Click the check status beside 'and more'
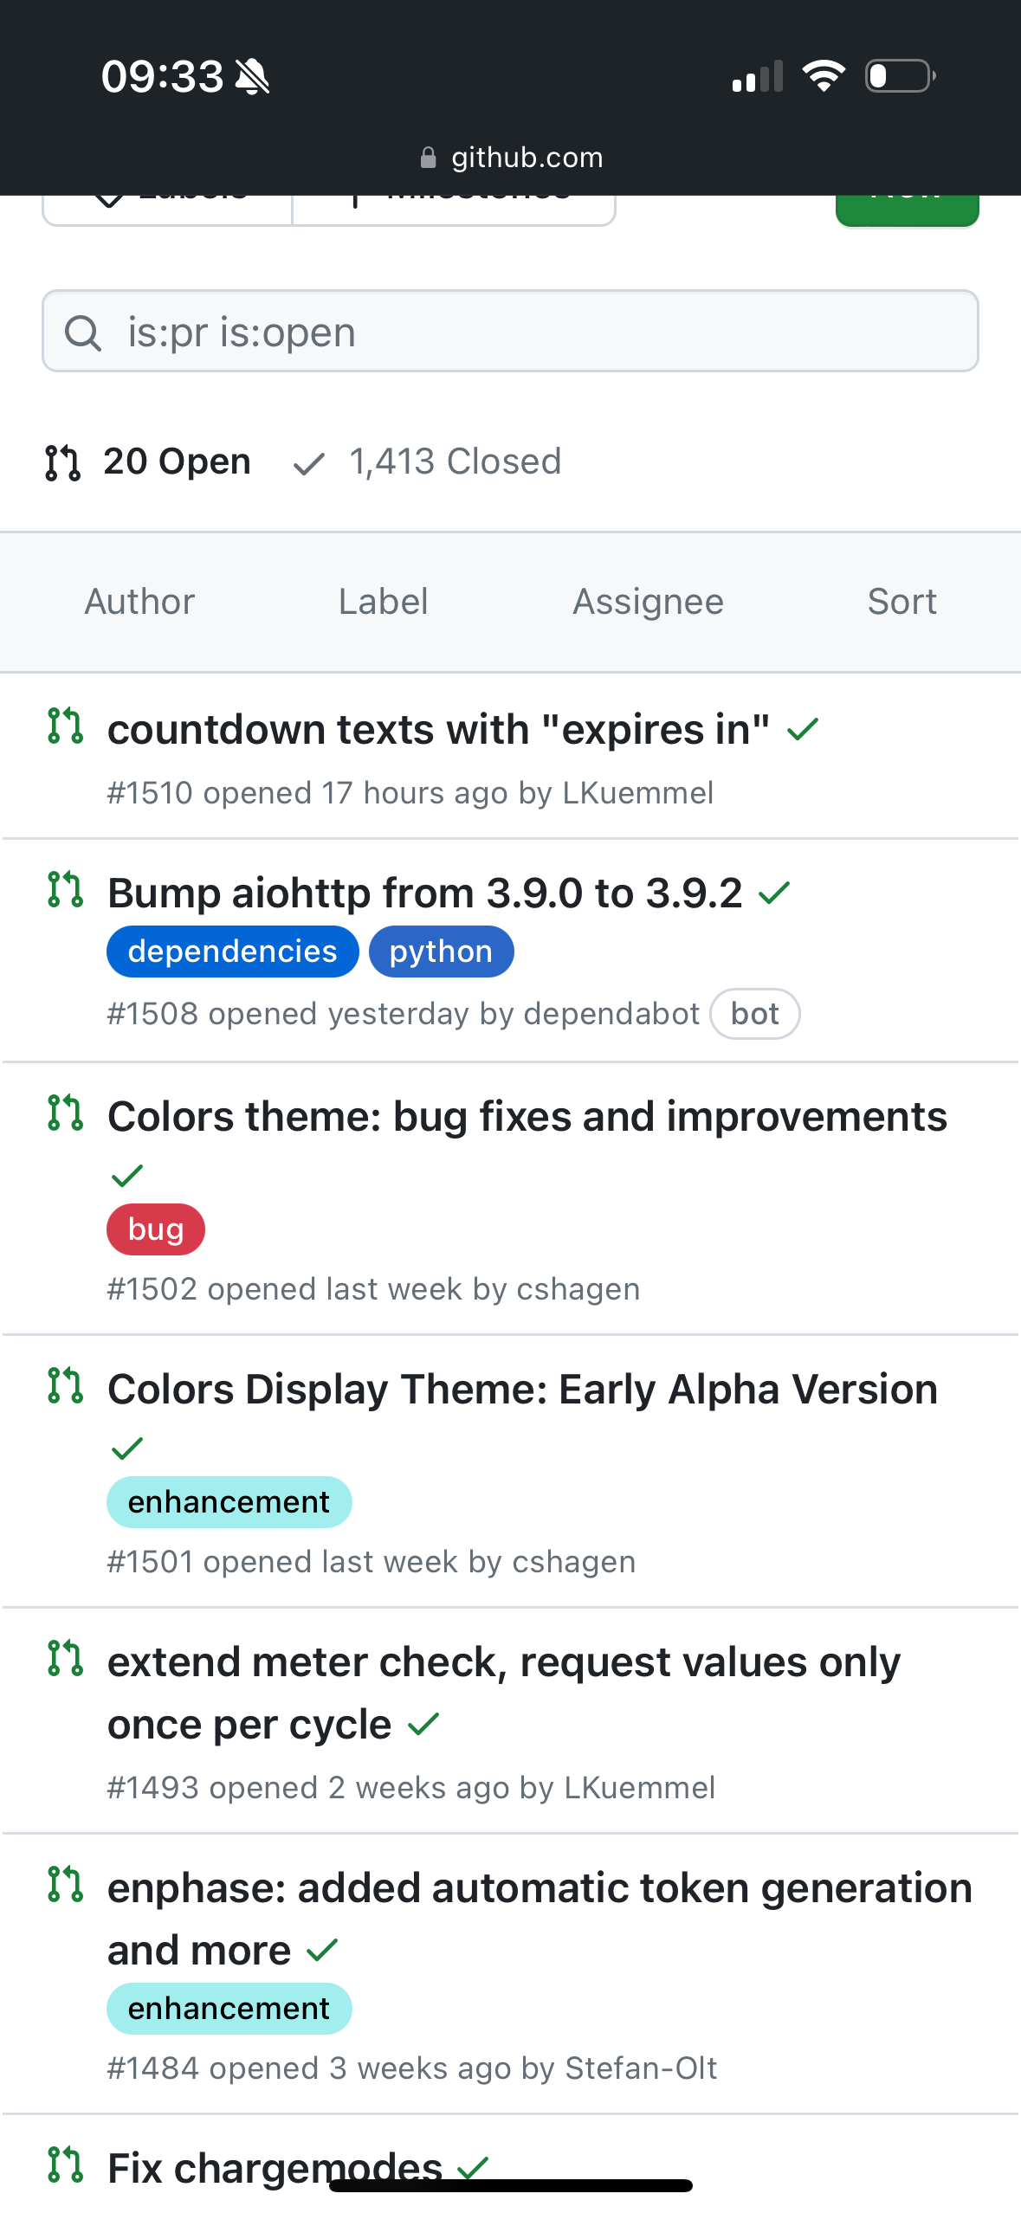 (x=322, y=1950)
